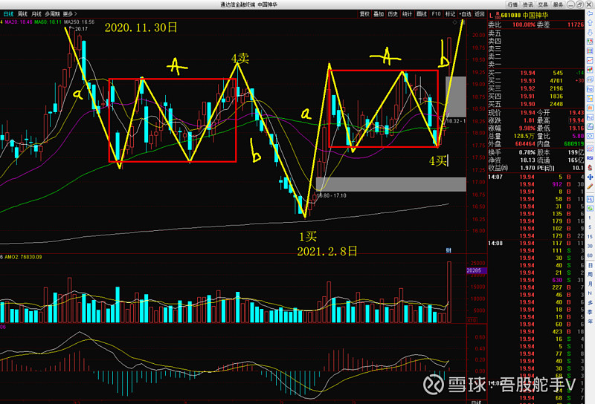
Task: Click the up arrow icon in right sidebar
Action: coord(590,23)
